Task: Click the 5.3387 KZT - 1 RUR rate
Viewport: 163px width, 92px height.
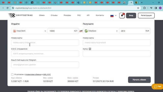Action: [20, 81]
